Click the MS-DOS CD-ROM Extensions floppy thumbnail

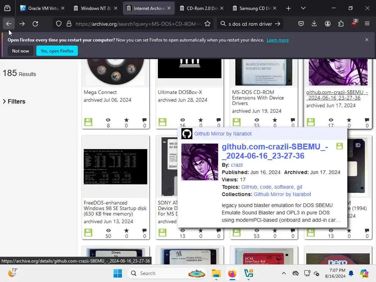pos(264,72)
